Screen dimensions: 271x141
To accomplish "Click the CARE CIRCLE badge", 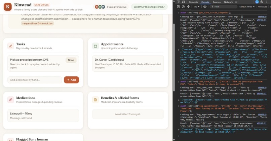I will coord(41,5).
